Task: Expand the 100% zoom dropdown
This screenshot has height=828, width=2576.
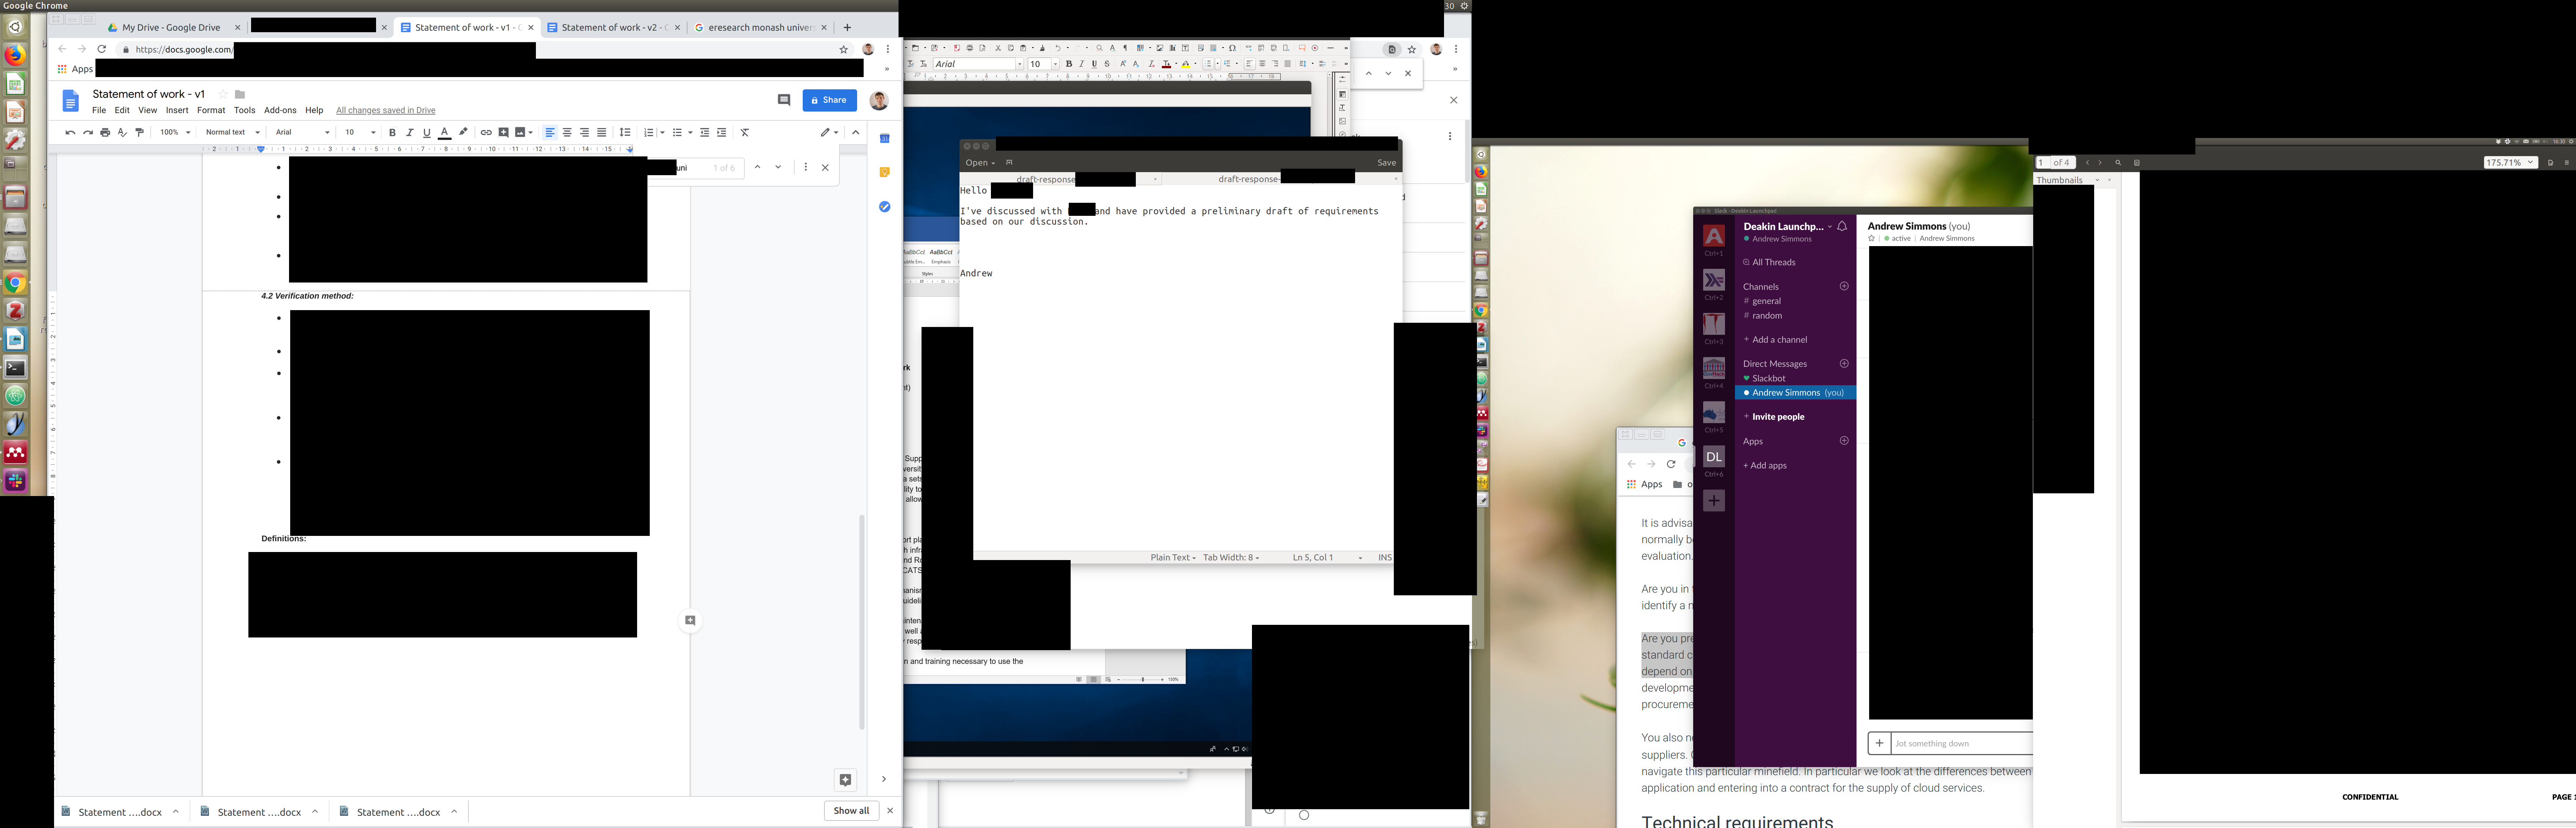Action: tap(175, 132)
